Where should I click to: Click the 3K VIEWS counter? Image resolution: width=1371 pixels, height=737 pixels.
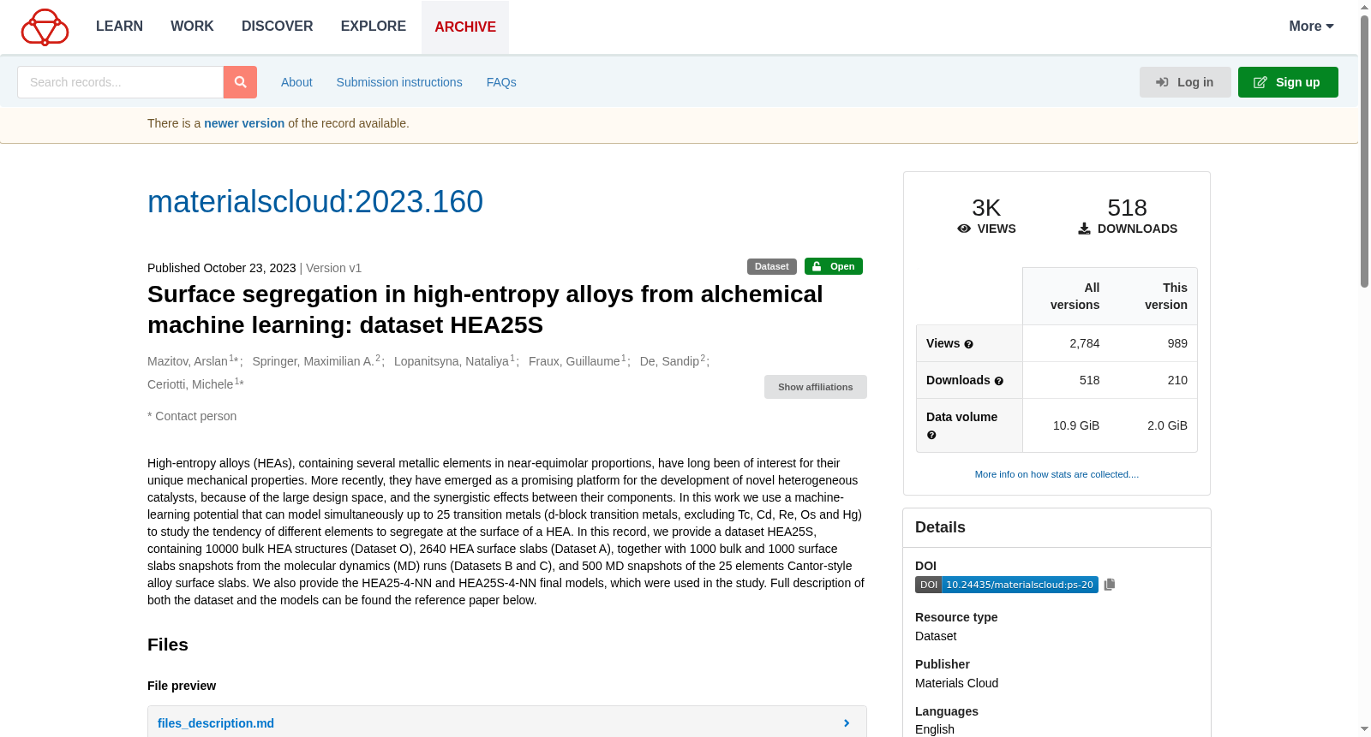(986, 216)
